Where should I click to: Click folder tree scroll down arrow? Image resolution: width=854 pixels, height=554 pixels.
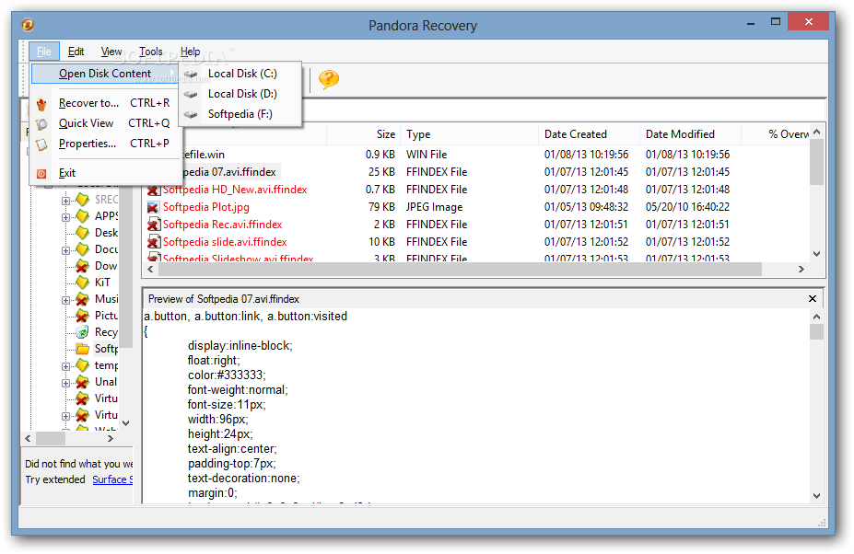point(126,422)
